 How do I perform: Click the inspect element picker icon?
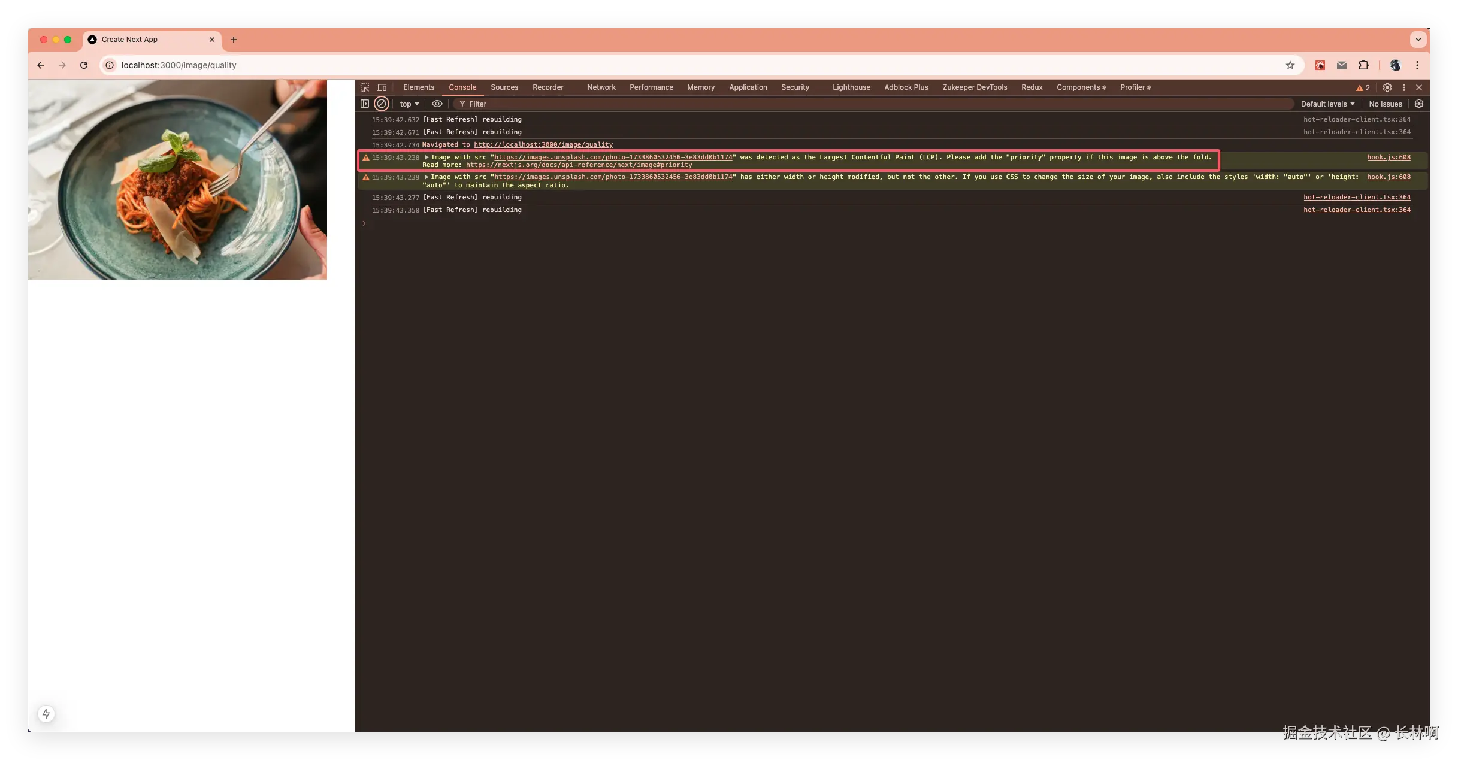[365, 87]
